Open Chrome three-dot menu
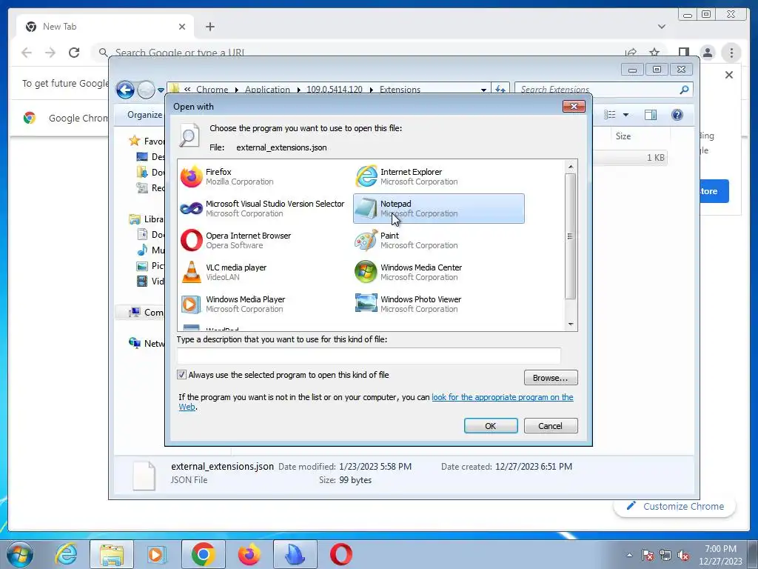 coord(731,53)
